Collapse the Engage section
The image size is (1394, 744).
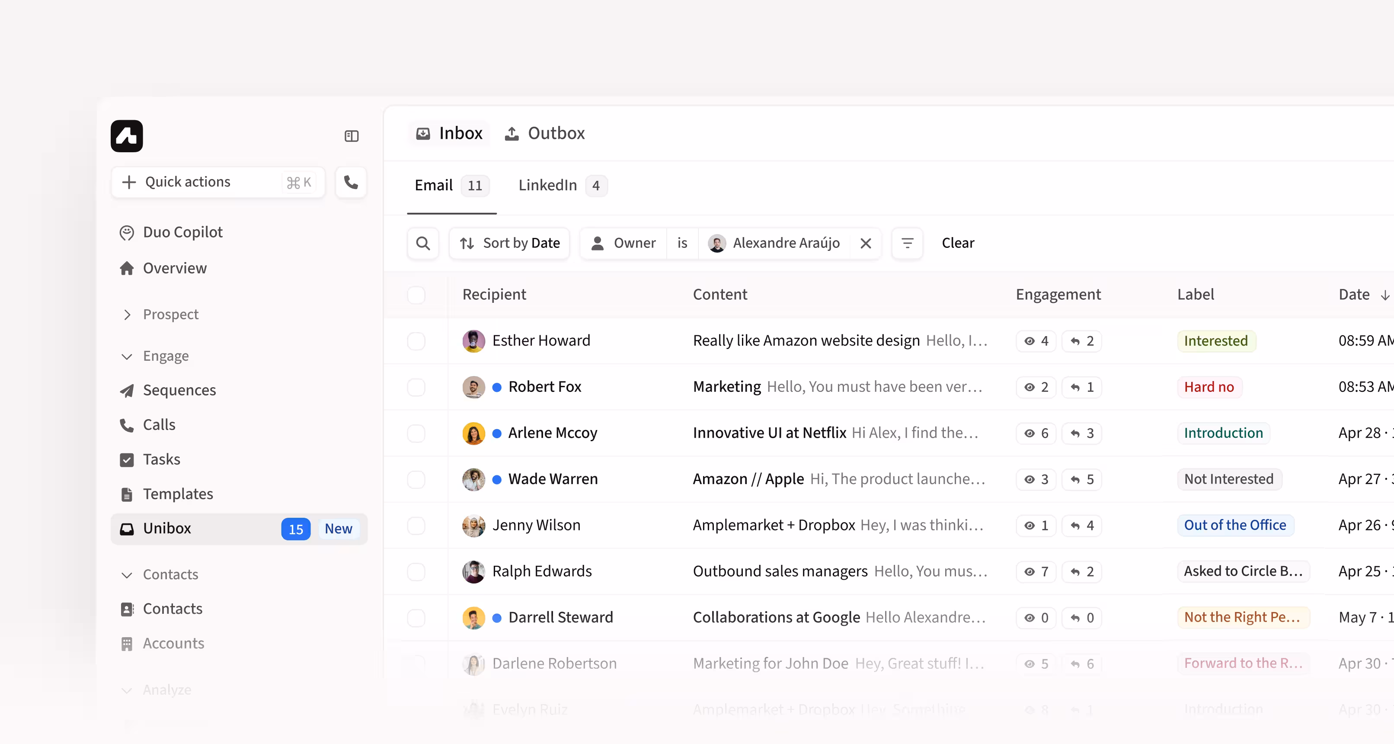[155, 356]
